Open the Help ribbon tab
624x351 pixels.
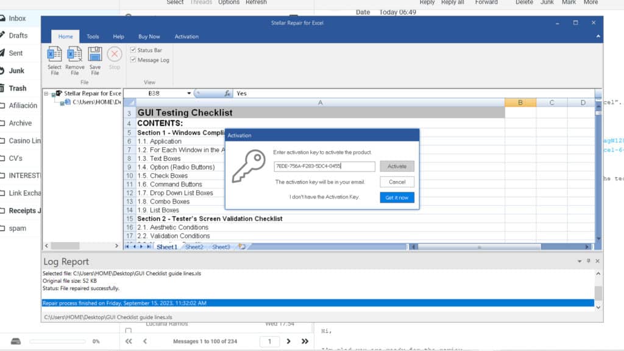pos(118,37)
